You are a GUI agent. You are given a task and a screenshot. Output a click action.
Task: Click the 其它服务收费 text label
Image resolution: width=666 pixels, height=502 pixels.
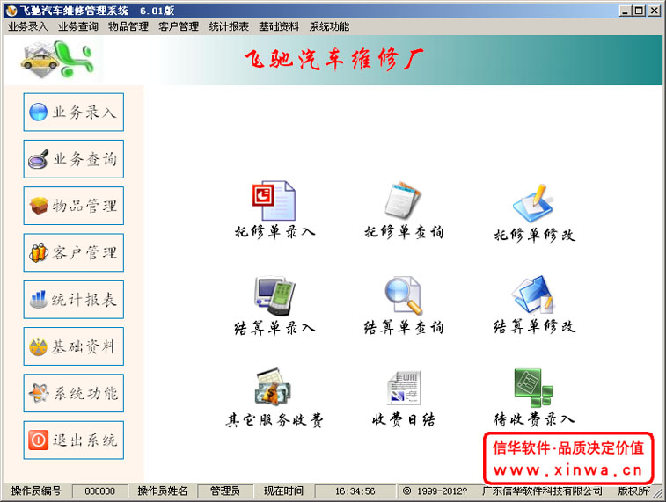pos(274,420)
